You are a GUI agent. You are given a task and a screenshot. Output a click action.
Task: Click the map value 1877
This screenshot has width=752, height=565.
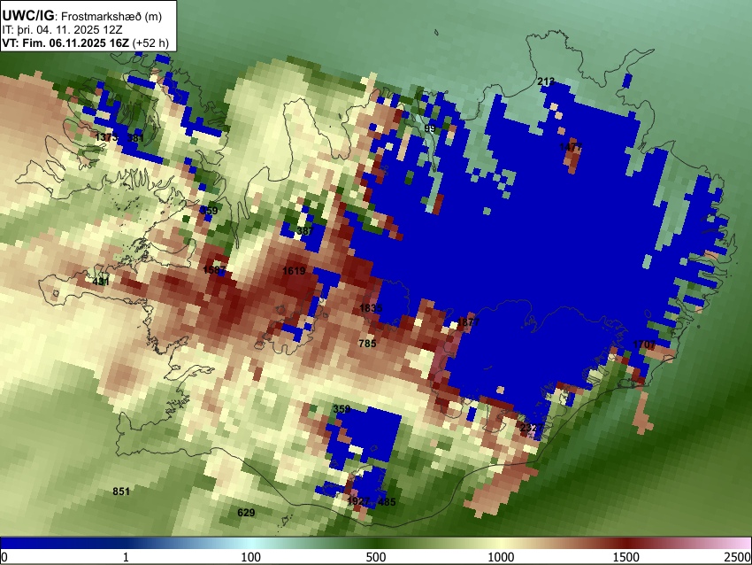469,321
